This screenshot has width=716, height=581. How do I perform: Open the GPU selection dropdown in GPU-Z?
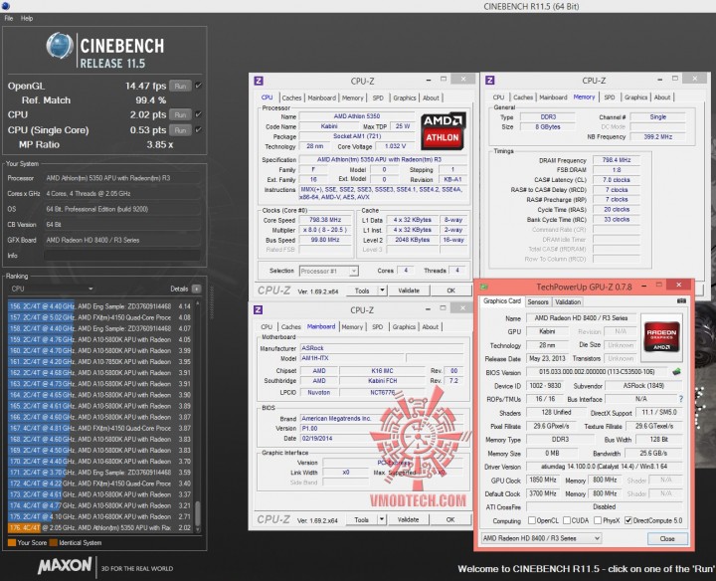coord(541,538)
